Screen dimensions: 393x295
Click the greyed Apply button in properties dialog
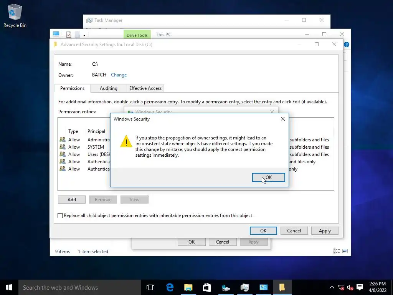pyautogui.click(x=254, y=242)
